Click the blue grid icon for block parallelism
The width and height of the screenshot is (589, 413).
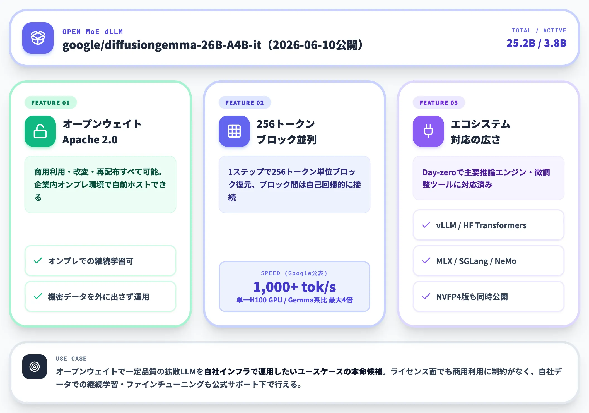(234, 131)
